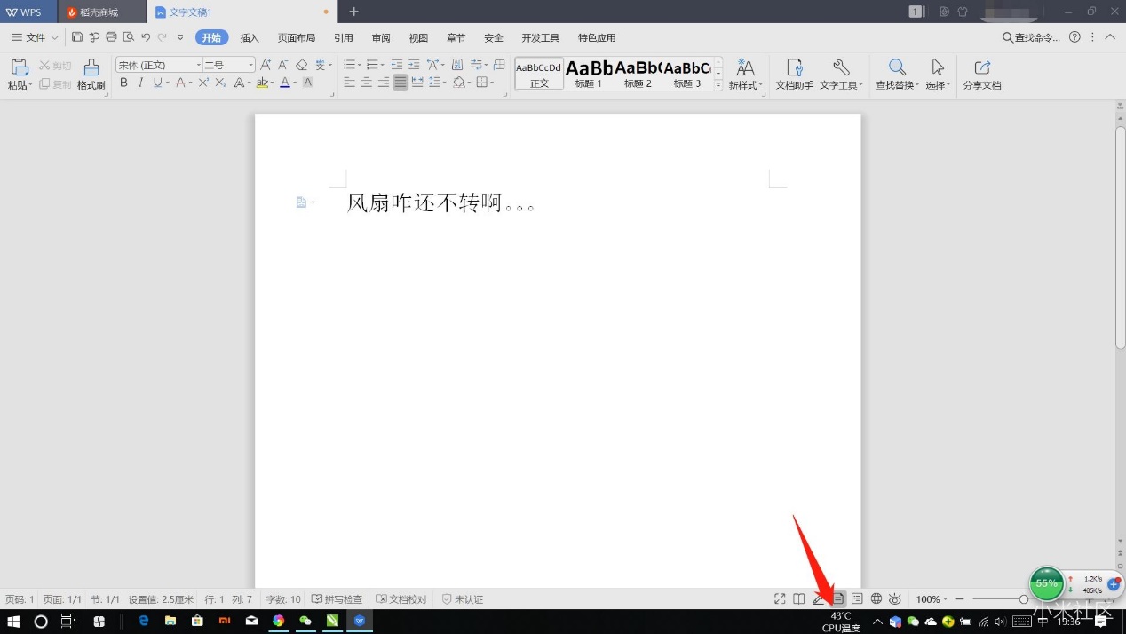
Task: Increase font size with the A+ icon
Action: tap(266, 65)
